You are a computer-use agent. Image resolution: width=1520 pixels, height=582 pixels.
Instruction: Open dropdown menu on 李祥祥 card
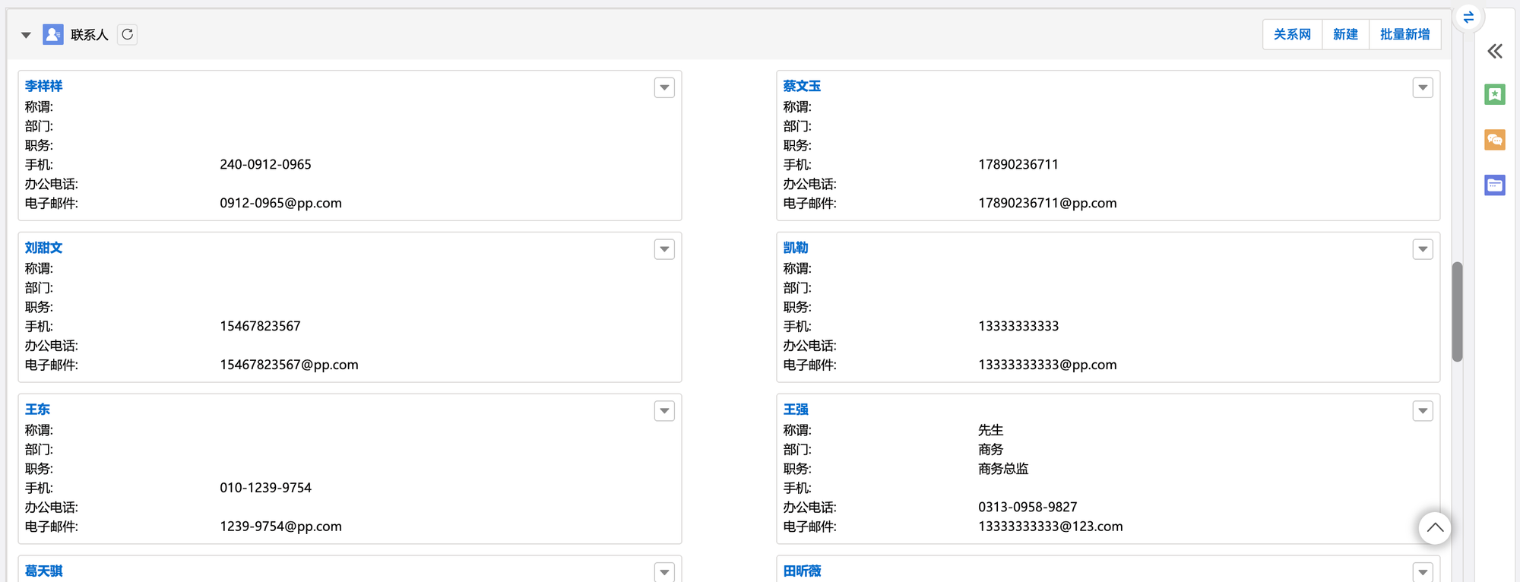coord(664,88)
